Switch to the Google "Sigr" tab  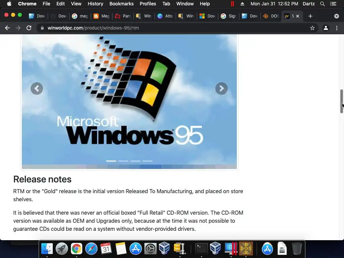tap(229, 16)
